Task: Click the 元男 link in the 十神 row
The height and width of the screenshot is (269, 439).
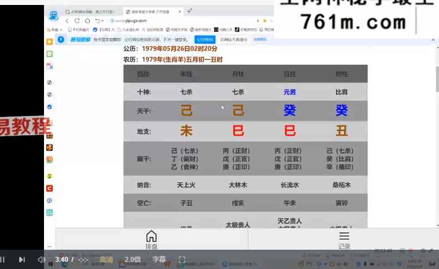Action: pyautogui.click(x=289, y=92)
